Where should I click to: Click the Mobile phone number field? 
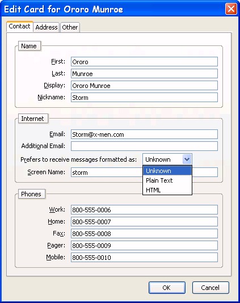(144, 258)
